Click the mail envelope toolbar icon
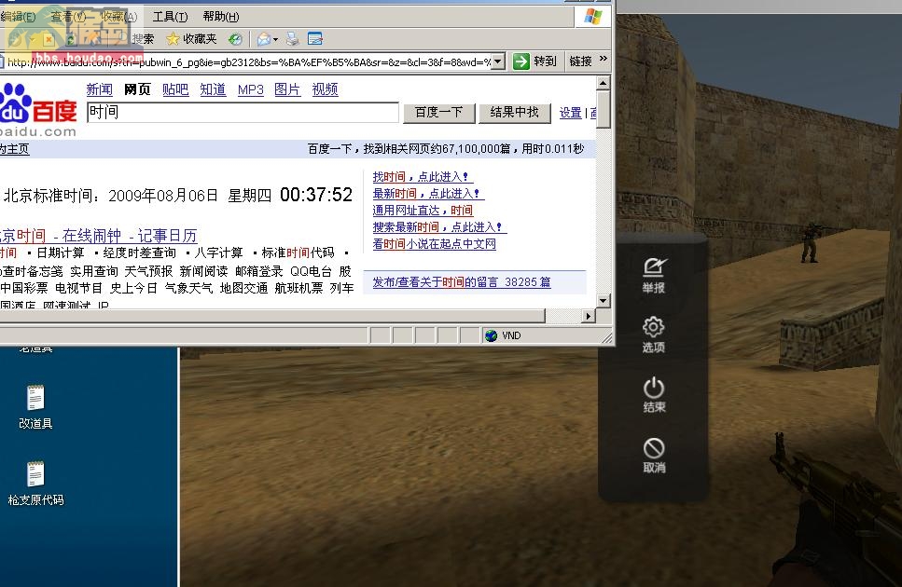The height and width of the screenshot is (587, 902). point(264,39)
